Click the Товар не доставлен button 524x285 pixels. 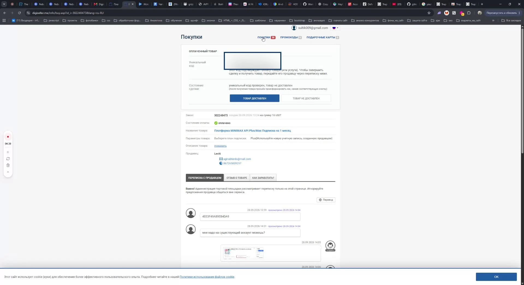point(306,98)
